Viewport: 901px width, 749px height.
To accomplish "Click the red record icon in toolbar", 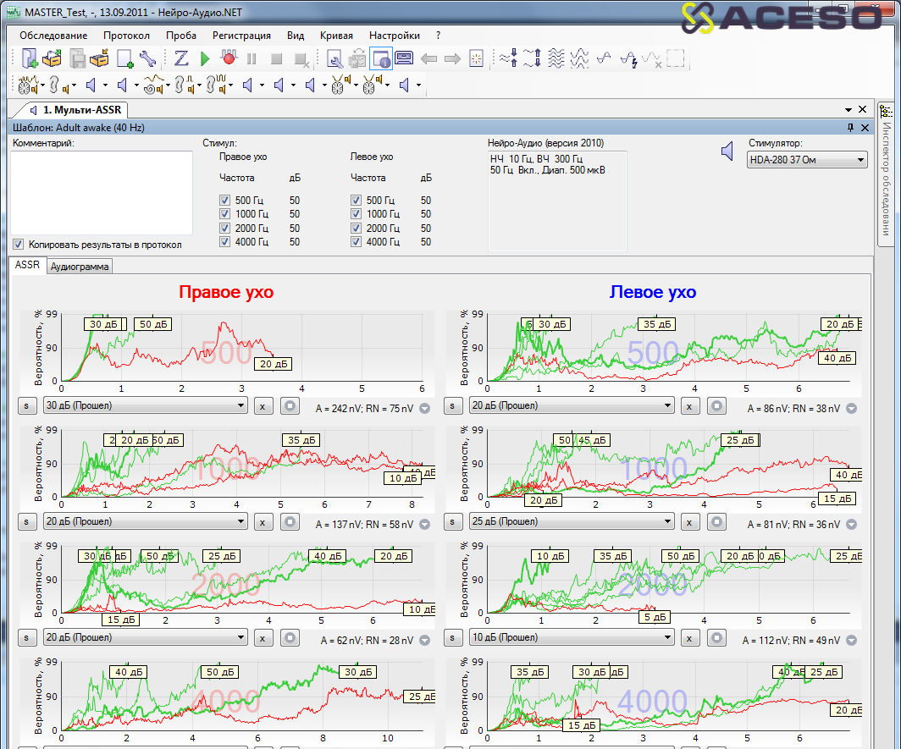I will click(228, 58).
